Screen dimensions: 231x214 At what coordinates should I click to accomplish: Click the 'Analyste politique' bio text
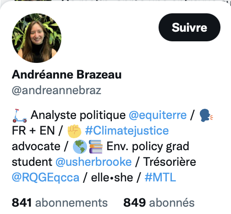[x=78, y=115]
